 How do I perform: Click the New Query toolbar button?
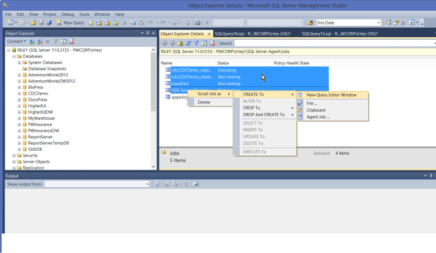70,23
